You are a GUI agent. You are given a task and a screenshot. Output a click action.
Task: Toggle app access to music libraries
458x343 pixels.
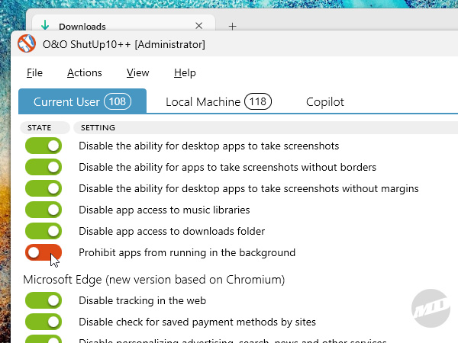pyautogui.click(x=44, y=210)
